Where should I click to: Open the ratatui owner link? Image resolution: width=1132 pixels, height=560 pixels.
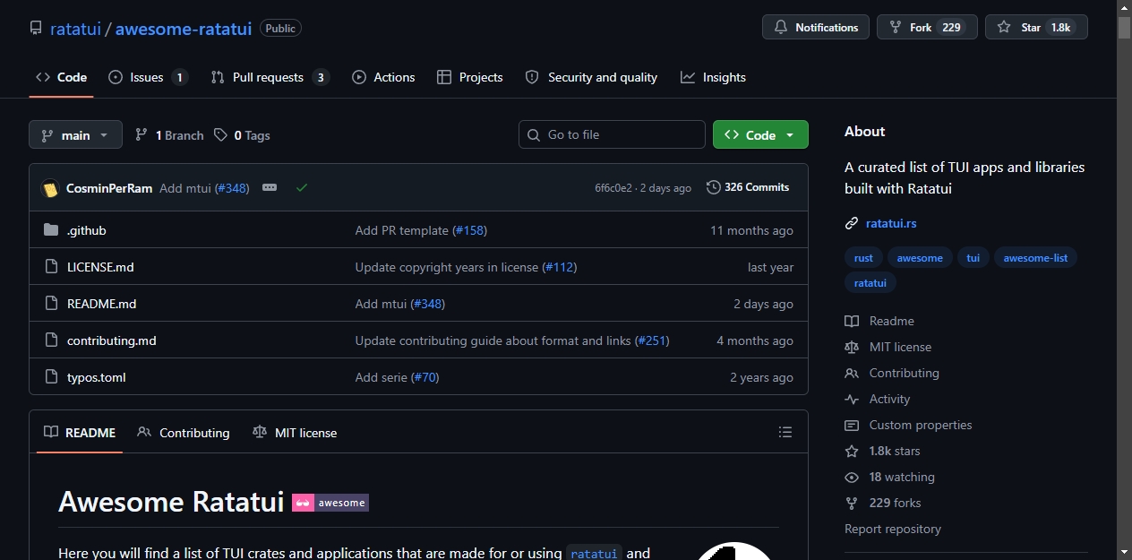tap(75, 28)
